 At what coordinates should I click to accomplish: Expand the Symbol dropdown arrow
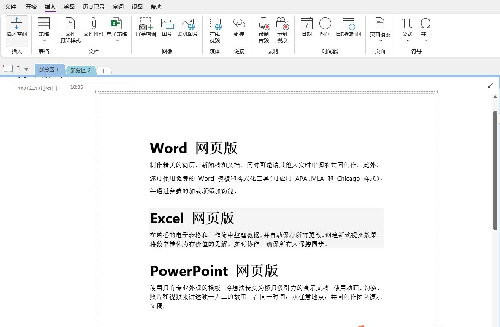426,40
